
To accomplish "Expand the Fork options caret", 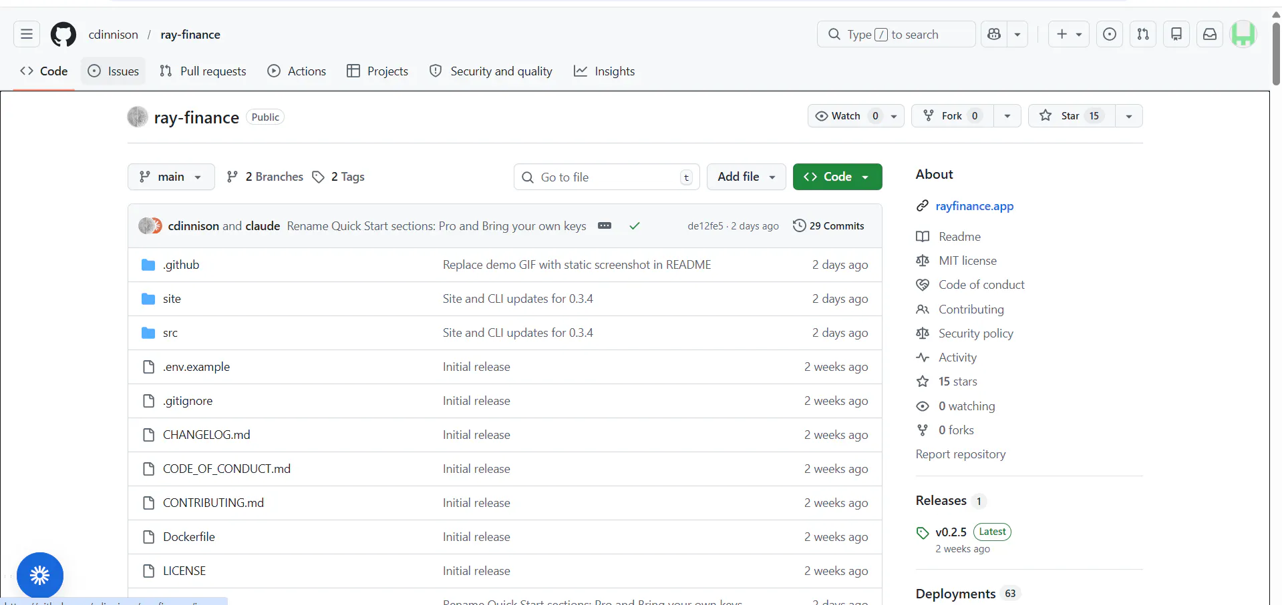I will (1007, 116).
